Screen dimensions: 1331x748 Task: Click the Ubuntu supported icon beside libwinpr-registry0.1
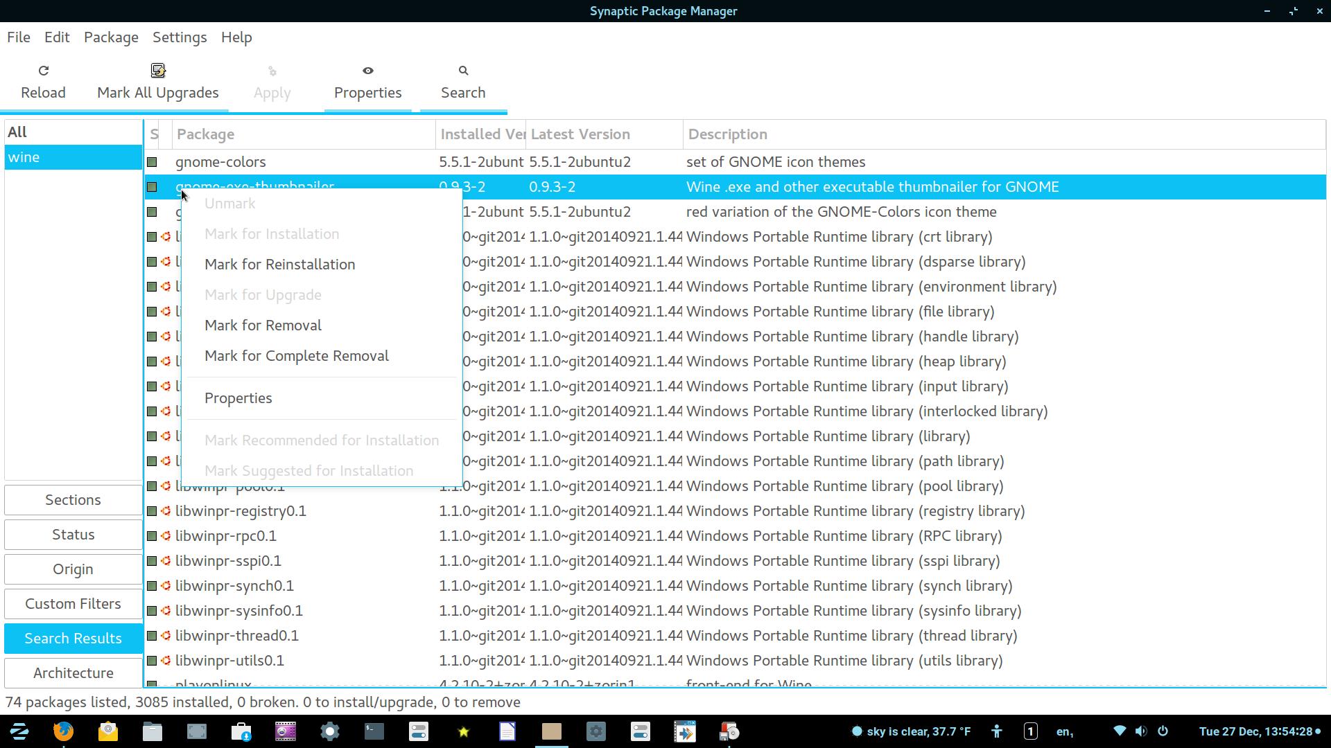click(166, 511)
